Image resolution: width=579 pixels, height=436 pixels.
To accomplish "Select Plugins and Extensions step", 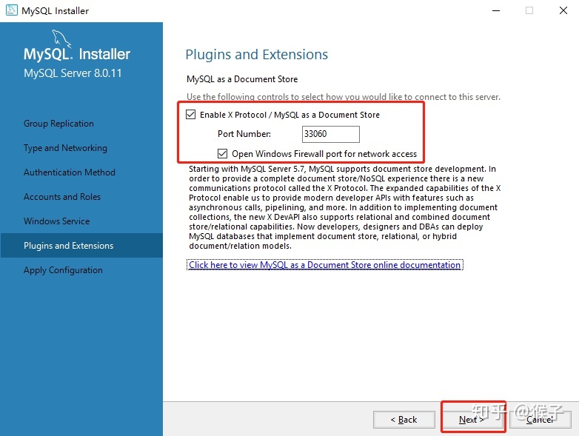I will (x=81, y=245).
